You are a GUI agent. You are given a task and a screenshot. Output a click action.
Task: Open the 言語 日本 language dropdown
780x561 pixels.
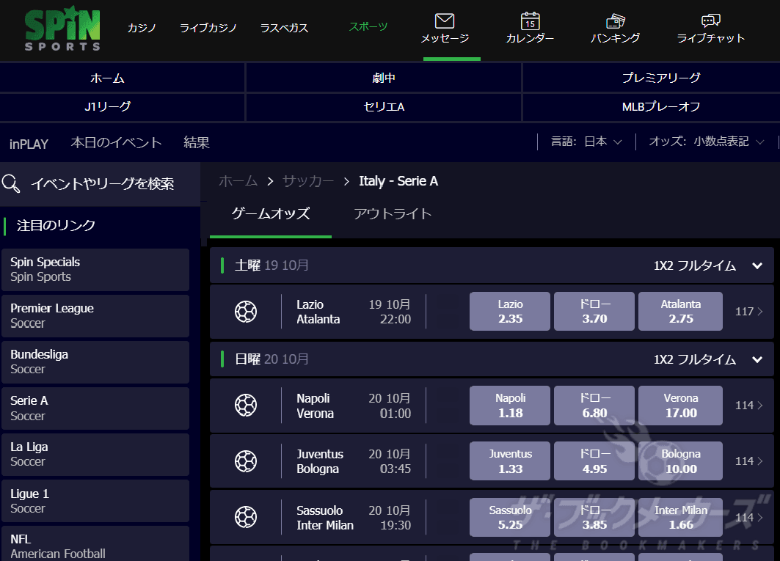click(x=586, y=142)
